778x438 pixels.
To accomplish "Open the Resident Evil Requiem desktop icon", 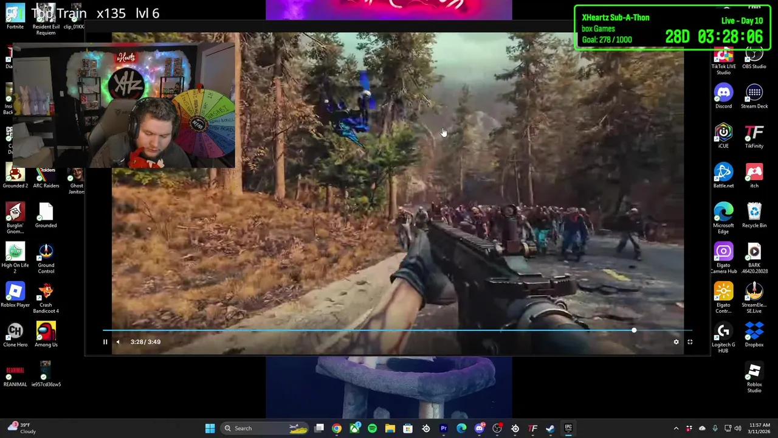I will pyautogui.click(x=46, y=19).
